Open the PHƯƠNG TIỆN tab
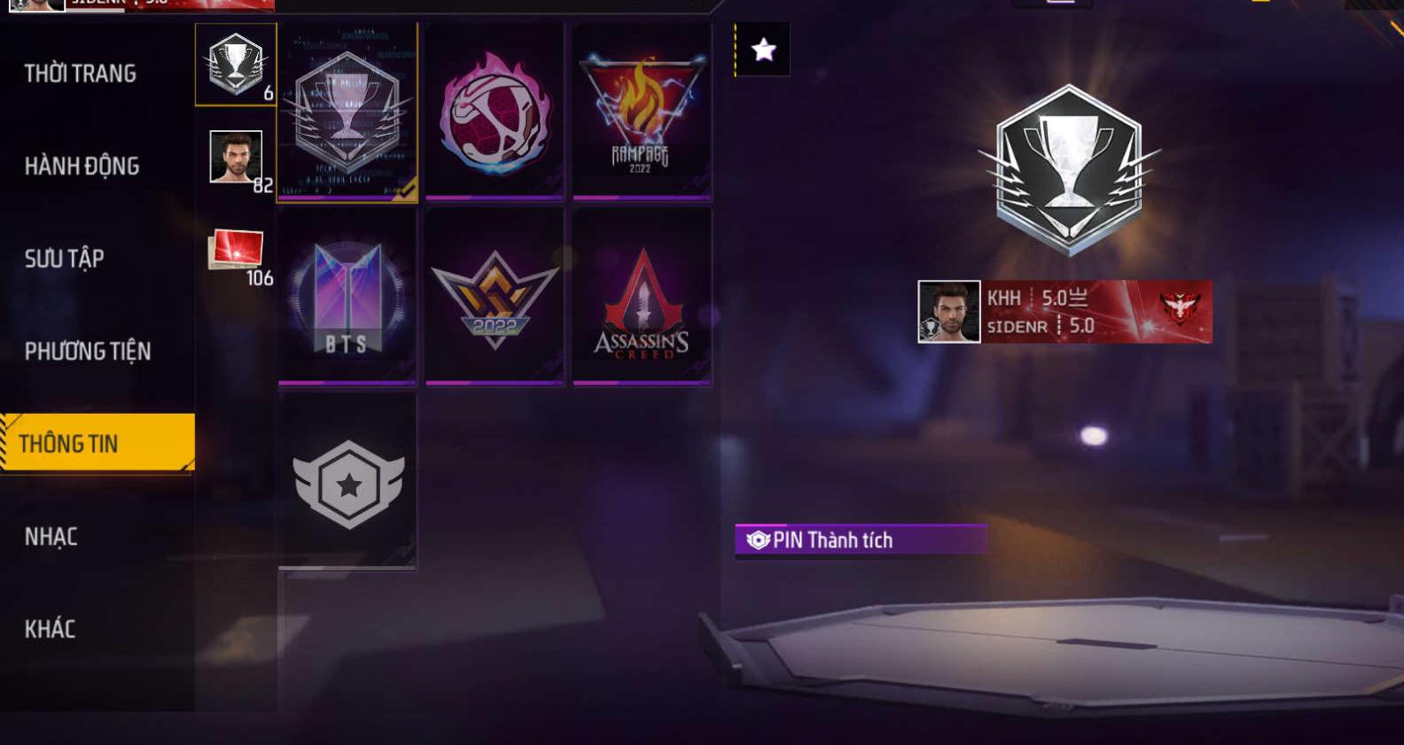 [x=88, y=352]
